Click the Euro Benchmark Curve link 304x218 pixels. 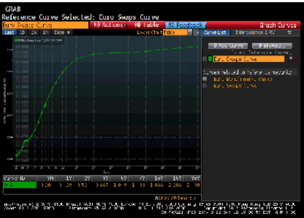[243, 79]
